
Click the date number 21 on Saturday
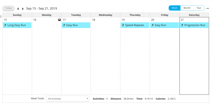coord(182,20)
